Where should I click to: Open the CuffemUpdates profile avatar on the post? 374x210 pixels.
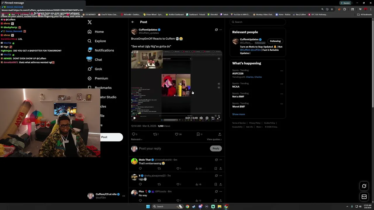coord(134,31)
